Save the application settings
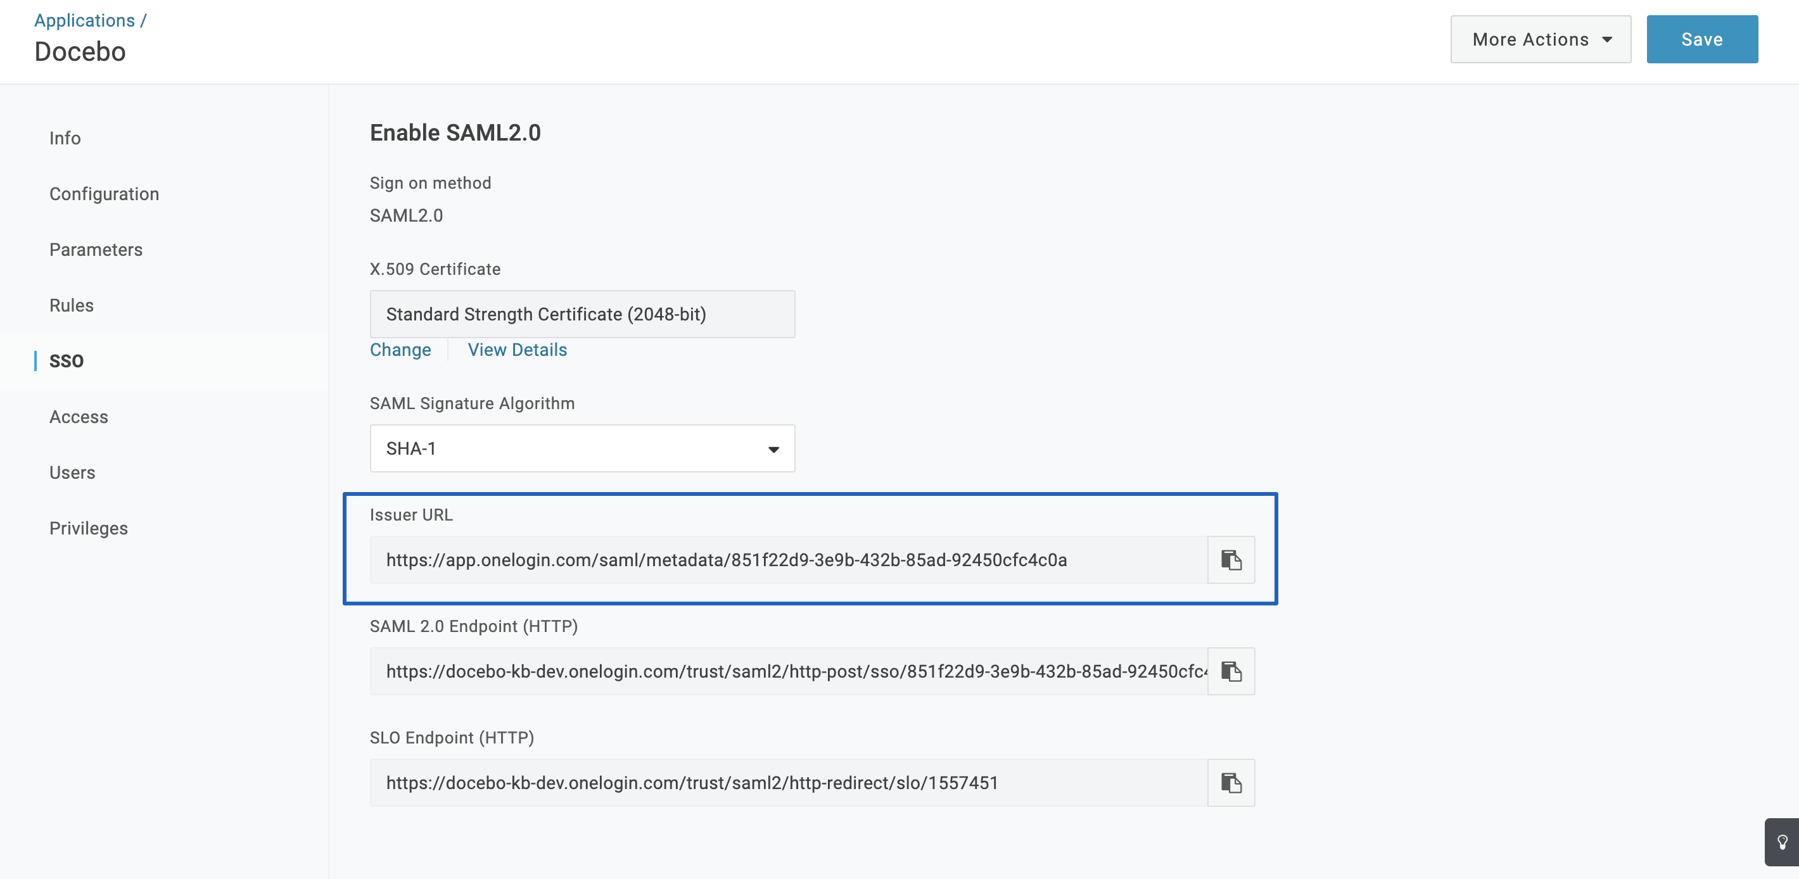The height and width of the screenshot is (879, 1799). [1702, 40]
